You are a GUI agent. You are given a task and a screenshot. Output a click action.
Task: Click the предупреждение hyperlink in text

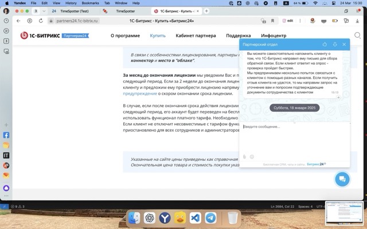(136, 93)
